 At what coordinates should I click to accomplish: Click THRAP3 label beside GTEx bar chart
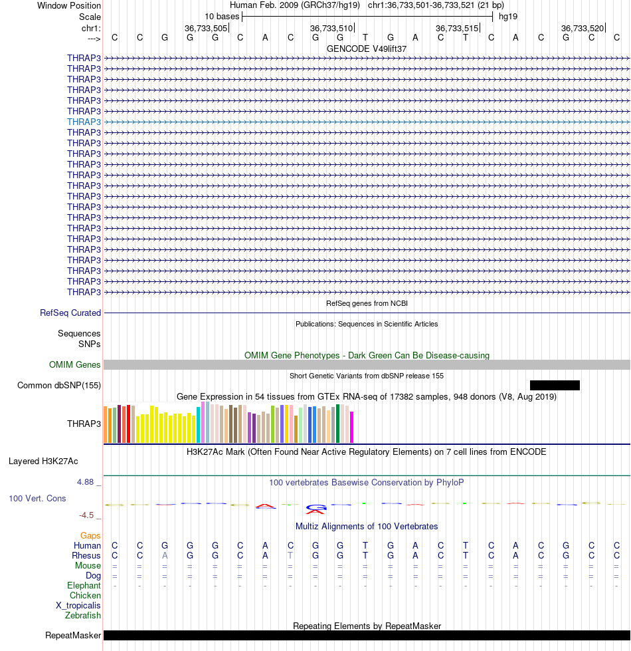[84, 424]
